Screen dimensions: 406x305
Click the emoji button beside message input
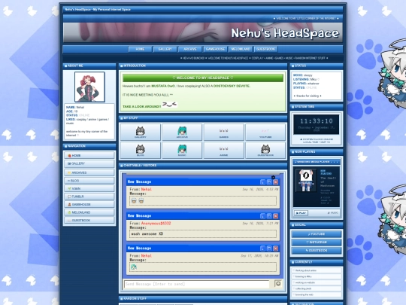pos(278,283)
